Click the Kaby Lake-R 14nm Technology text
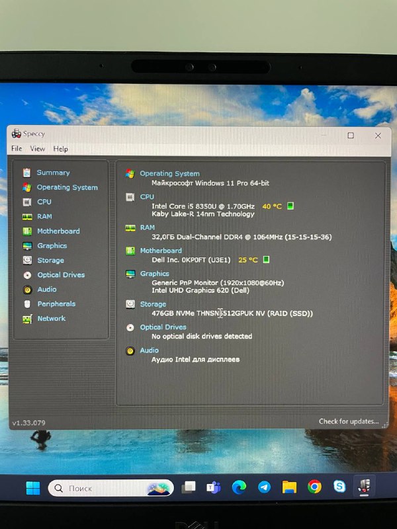The height and width of the screenshot is (529, 397). pyautogui.click(x=203, y=214)
